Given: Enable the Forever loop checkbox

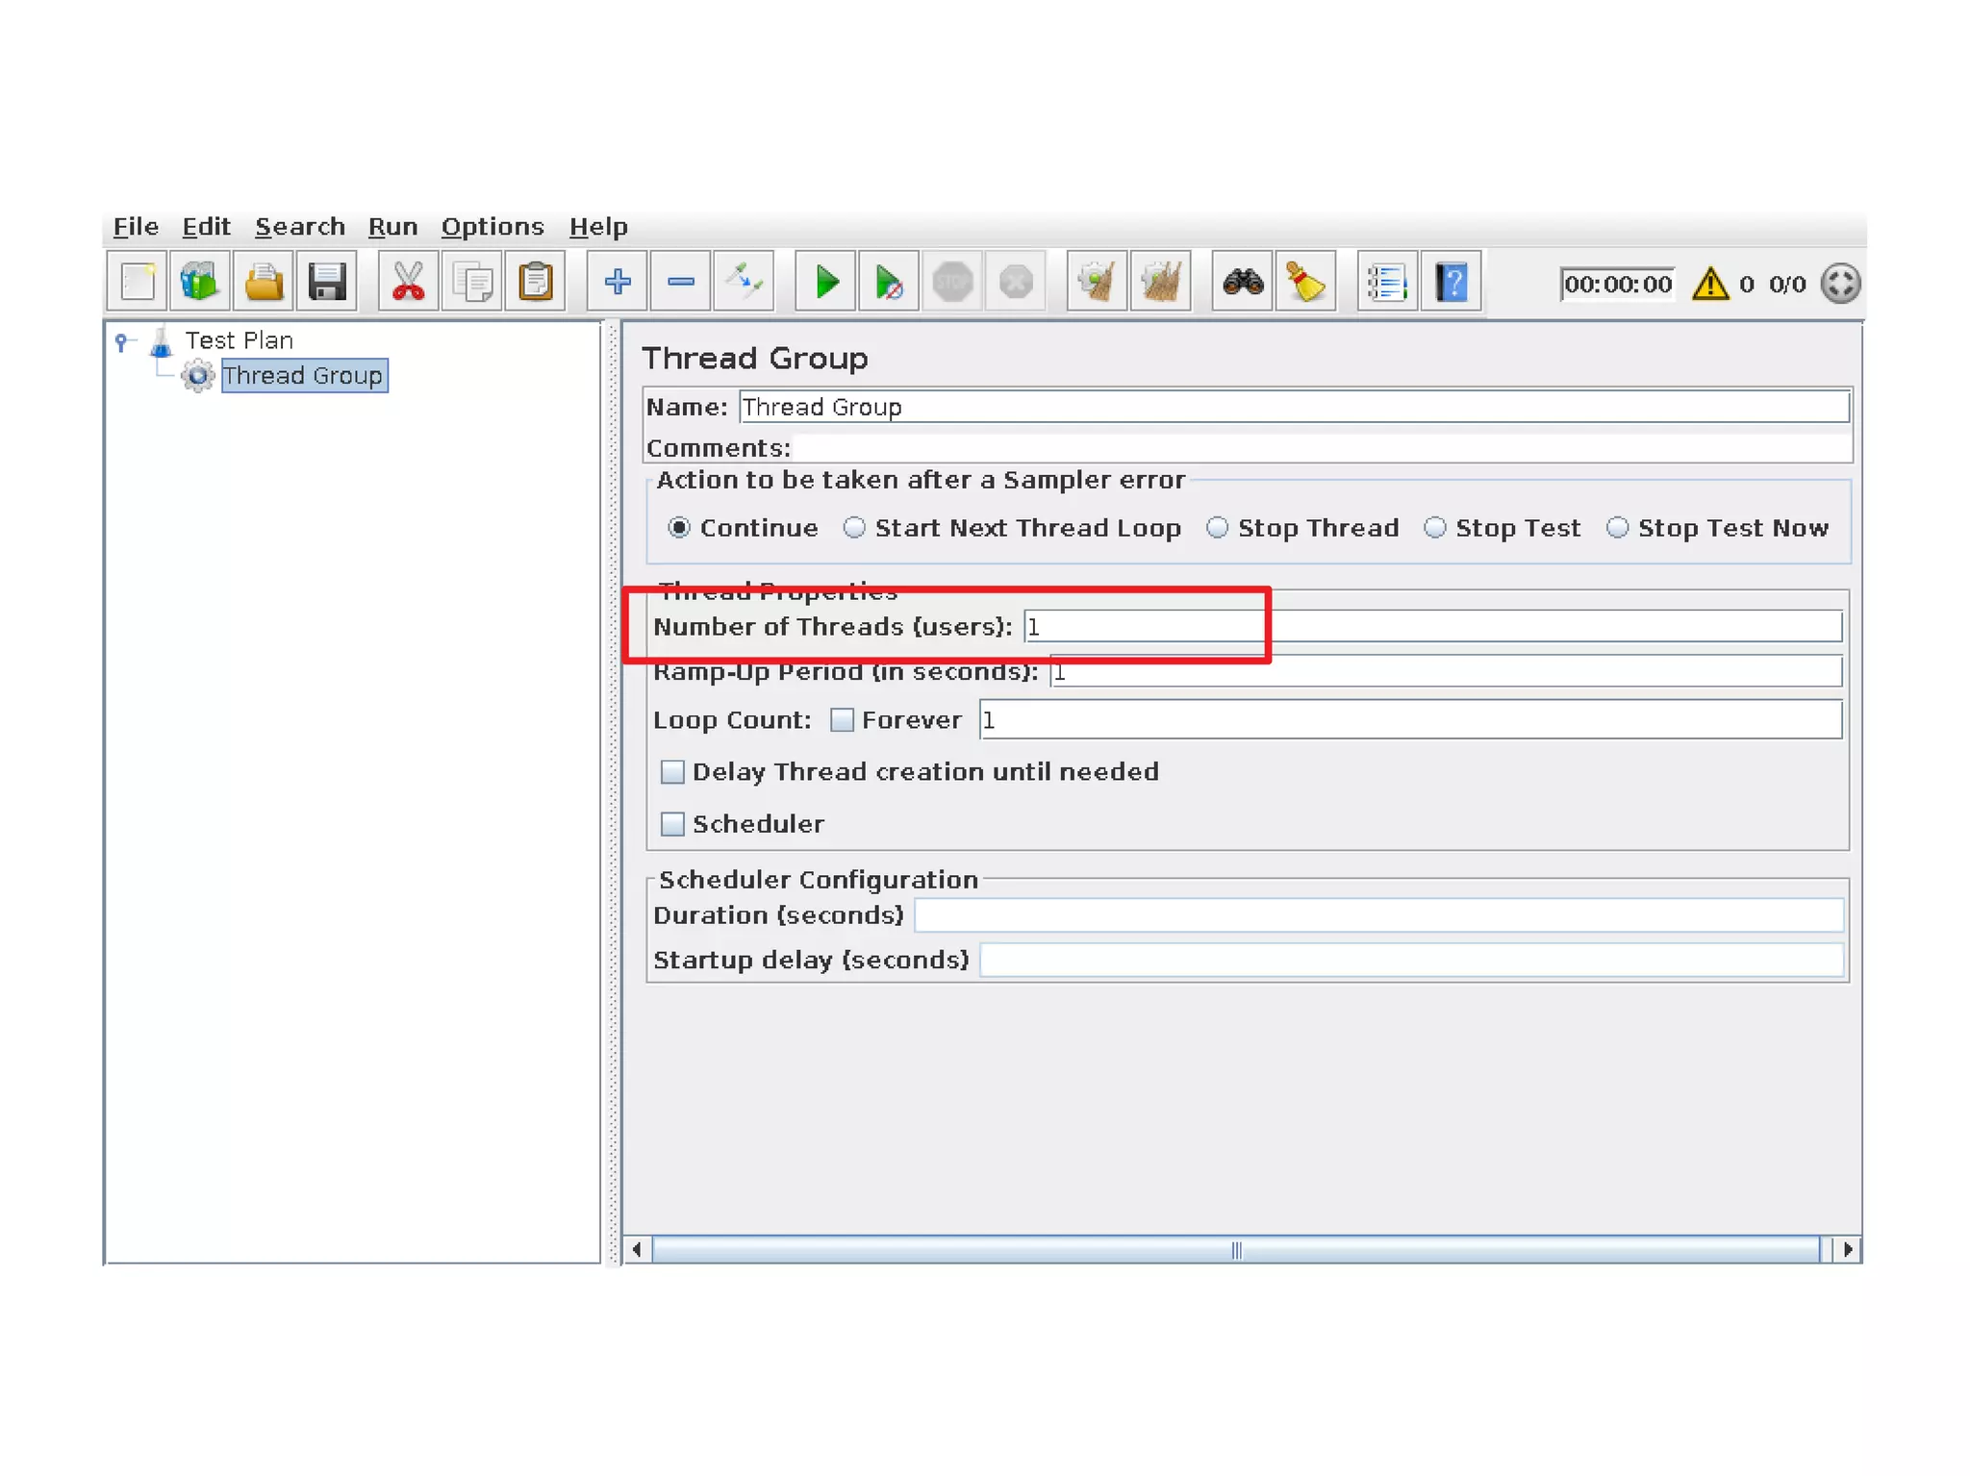Looking at the screenshot, I should [x=842, y=720].
